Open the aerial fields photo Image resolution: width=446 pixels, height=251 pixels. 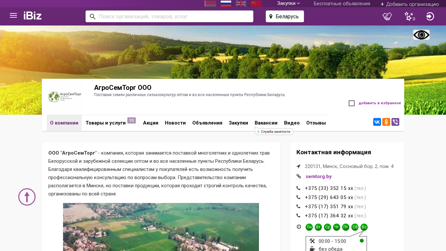pos(161,227)
